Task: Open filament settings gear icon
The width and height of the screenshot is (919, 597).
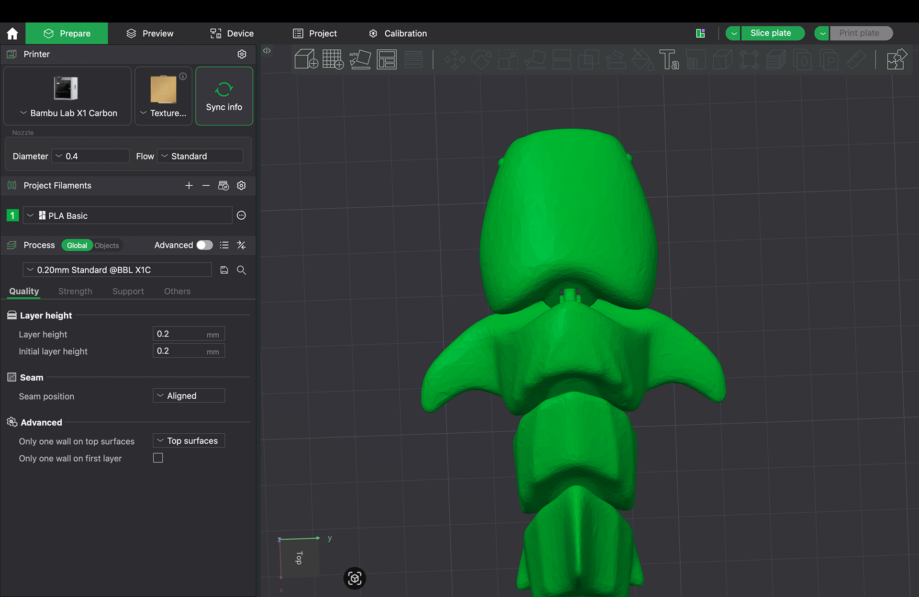Action: [x=241, y=185]
